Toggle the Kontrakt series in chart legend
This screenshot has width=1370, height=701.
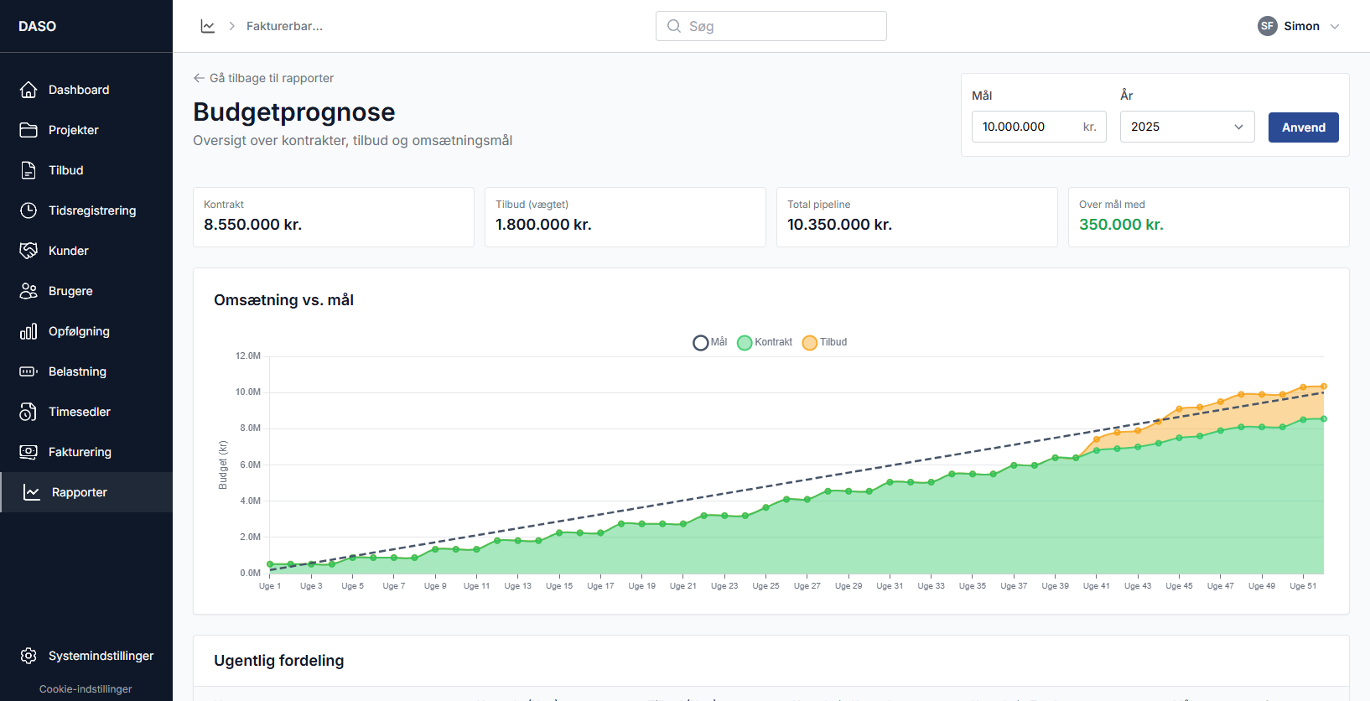[x=764, y=342]
